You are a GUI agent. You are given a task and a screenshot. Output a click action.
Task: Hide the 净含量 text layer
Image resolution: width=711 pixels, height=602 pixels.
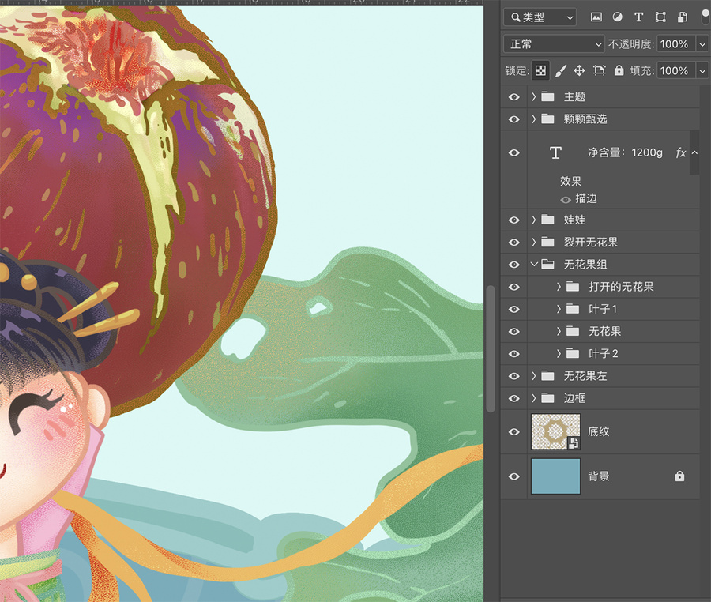(x=513, y=152)
